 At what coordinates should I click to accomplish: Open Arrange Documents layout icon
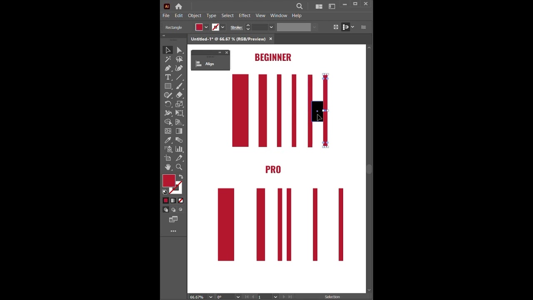pos(319,6)
